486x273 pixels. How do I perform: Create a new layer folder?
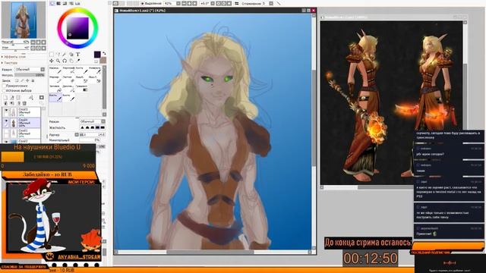tap(18, 98)
